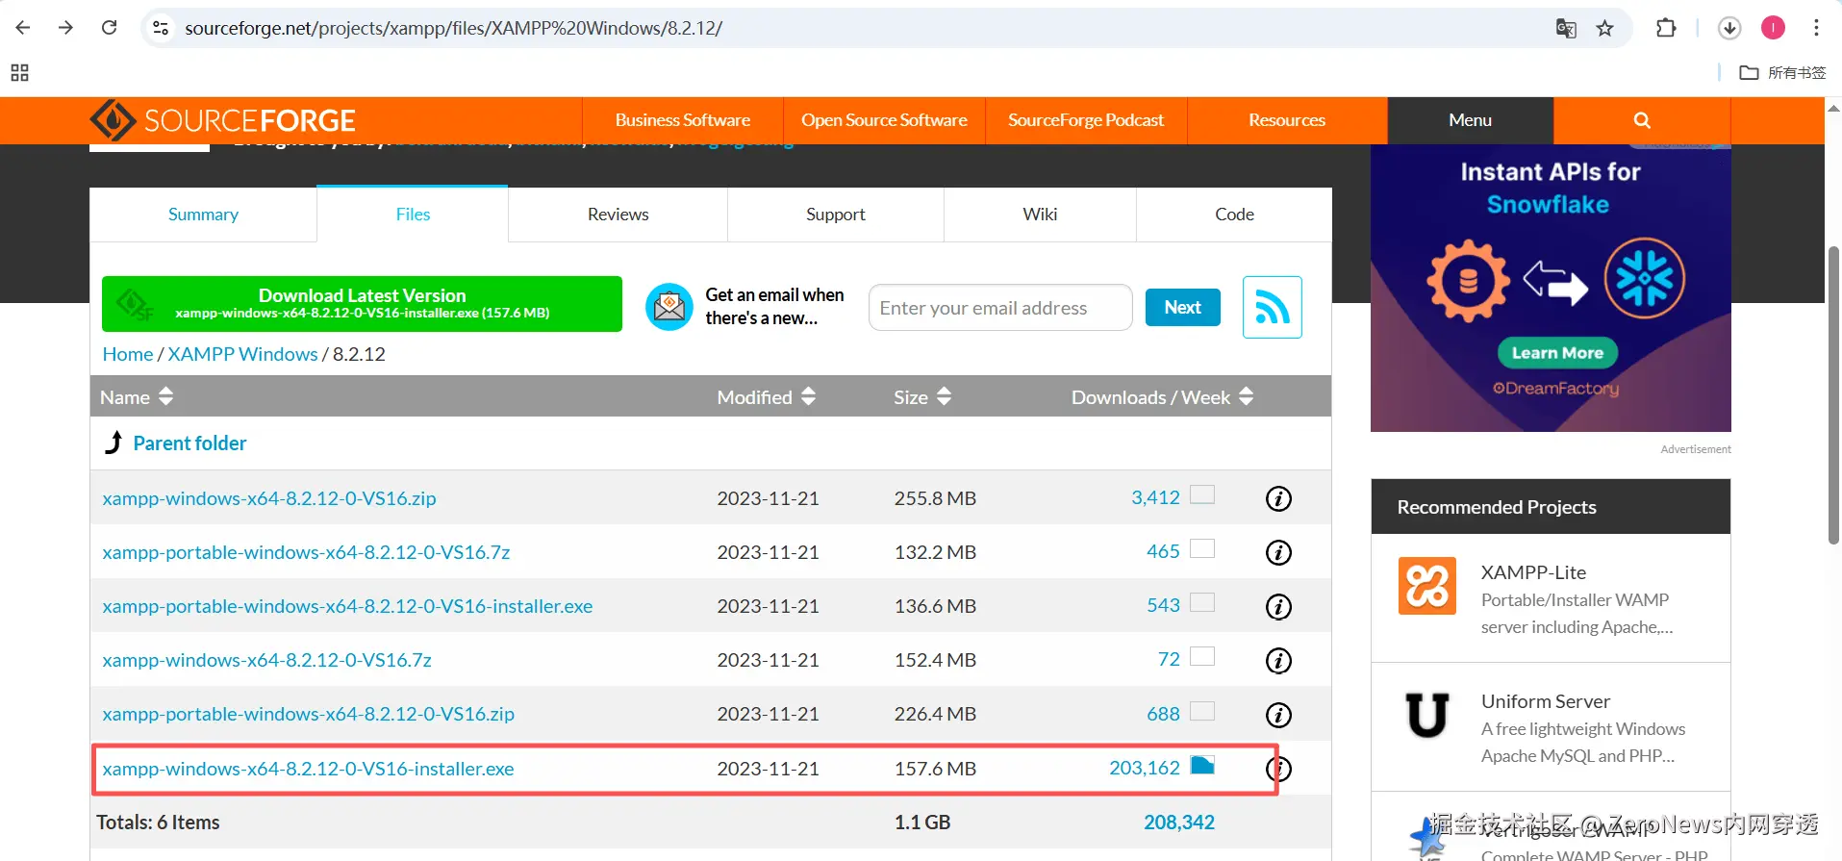Click the email envelope icon
Viewport: 1842px width, 861px height.
point(669,307)
